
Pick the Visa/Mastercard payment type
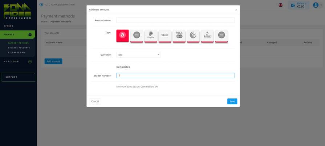pyautogui.click(x=179, y=36)
